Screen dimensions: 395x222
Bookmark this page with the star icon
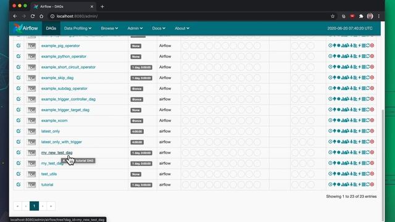tap(333, 16)
